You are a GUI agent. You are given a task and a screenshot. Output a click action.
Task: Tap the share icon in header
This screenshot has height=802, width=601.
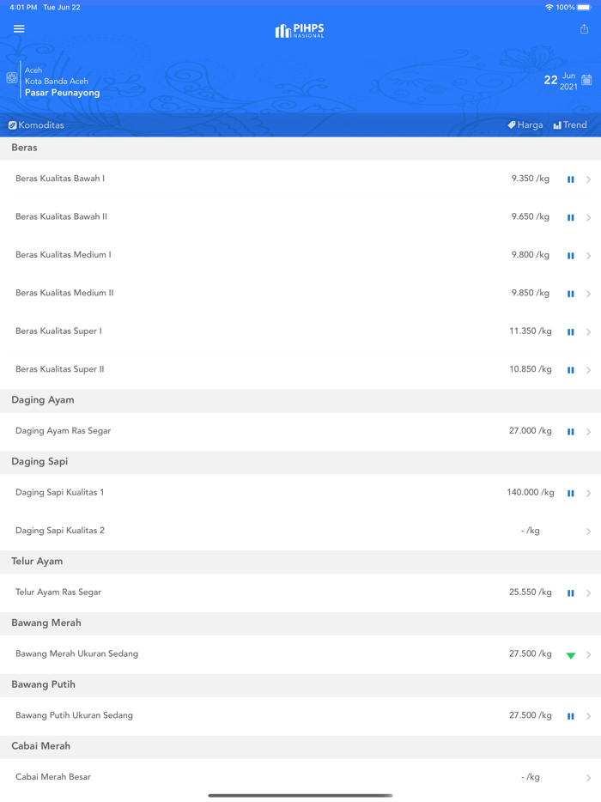(x=584, y=29)
